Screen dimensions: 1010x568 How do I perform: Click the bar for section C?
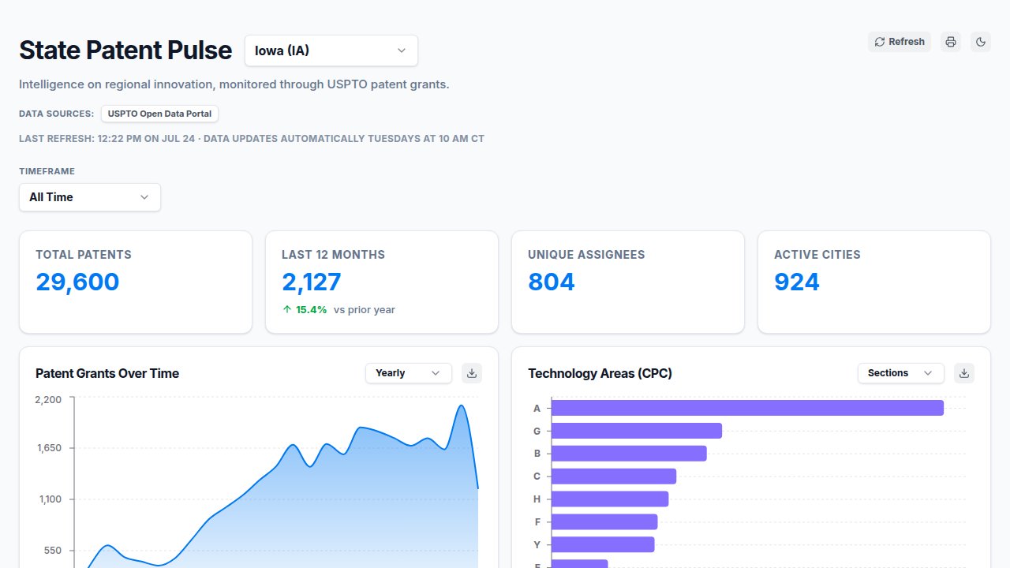pos(614,476)
